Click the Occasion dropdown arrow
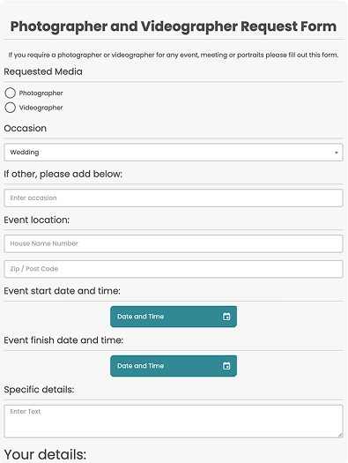This screenshot has height=463, width=348. point(336,153)
